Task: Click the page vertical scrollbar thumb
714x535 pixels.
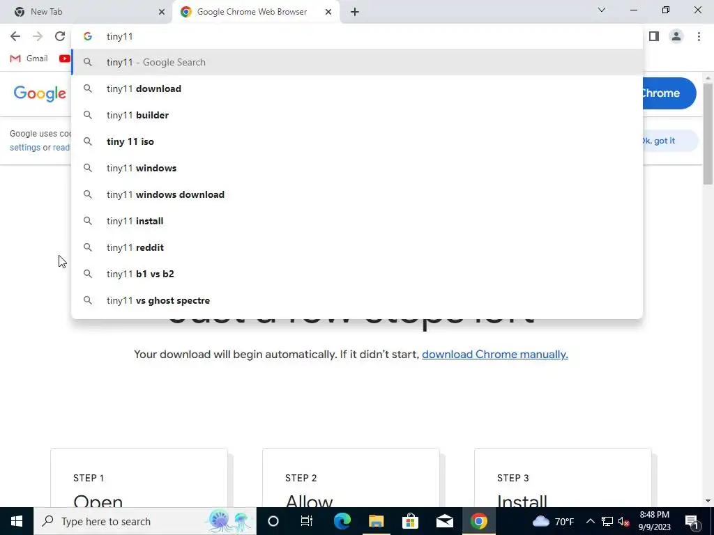Action: 708,134
